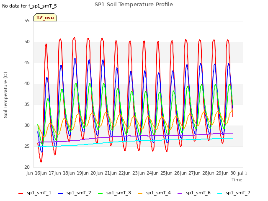Click the sp1_smT_7 legend entry
Viewport: 268px width, 201px height.
click(234, 193)
